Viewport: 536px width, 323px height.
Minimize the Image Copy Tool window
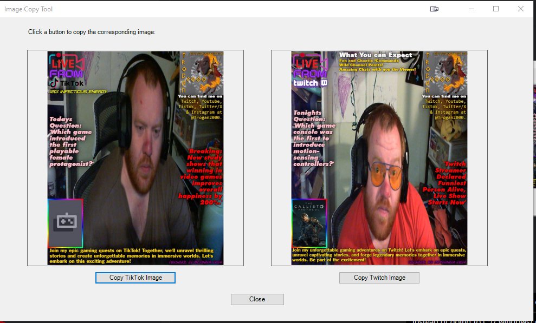(x=472, y=9)
